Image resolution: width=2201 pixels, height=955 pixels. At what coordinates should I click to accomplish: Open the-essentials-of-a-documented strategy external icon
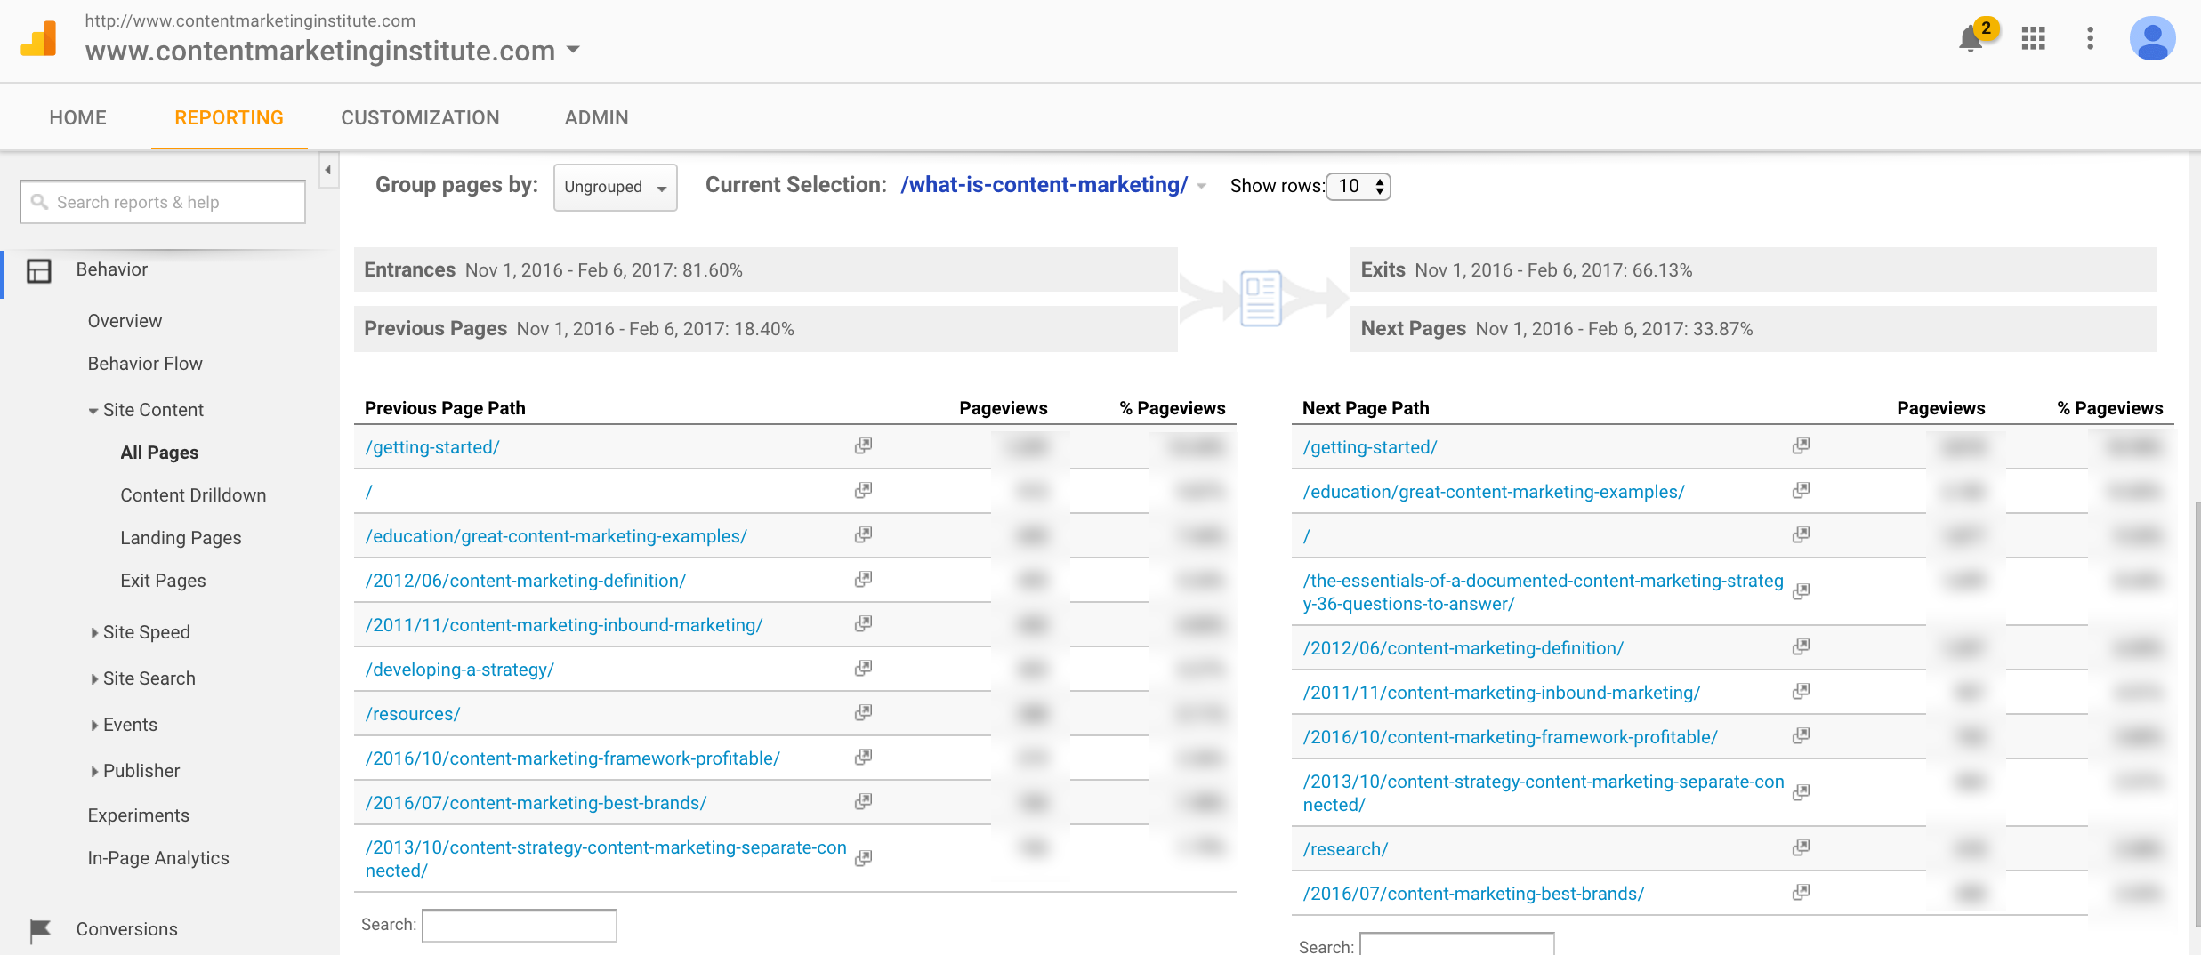point(1801,592)
